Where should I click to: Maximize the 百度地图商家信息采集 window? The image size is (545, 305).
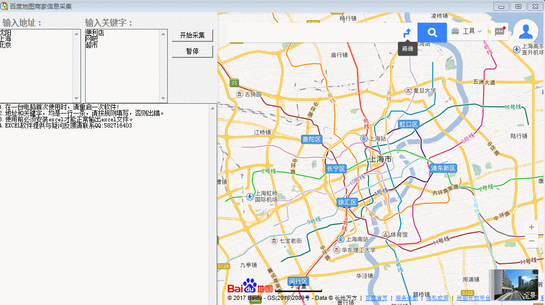point(518,7)
